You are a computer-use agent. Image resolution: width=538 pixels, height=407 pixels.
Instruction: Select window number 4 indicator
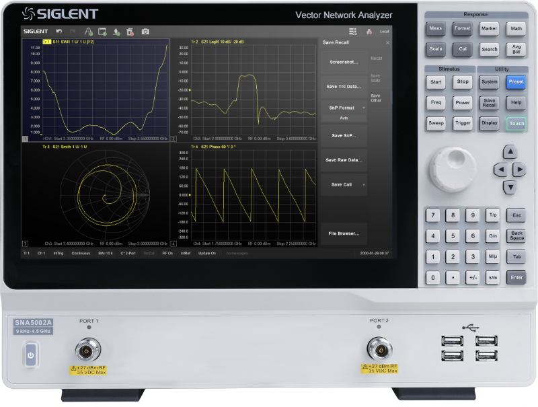174,244
